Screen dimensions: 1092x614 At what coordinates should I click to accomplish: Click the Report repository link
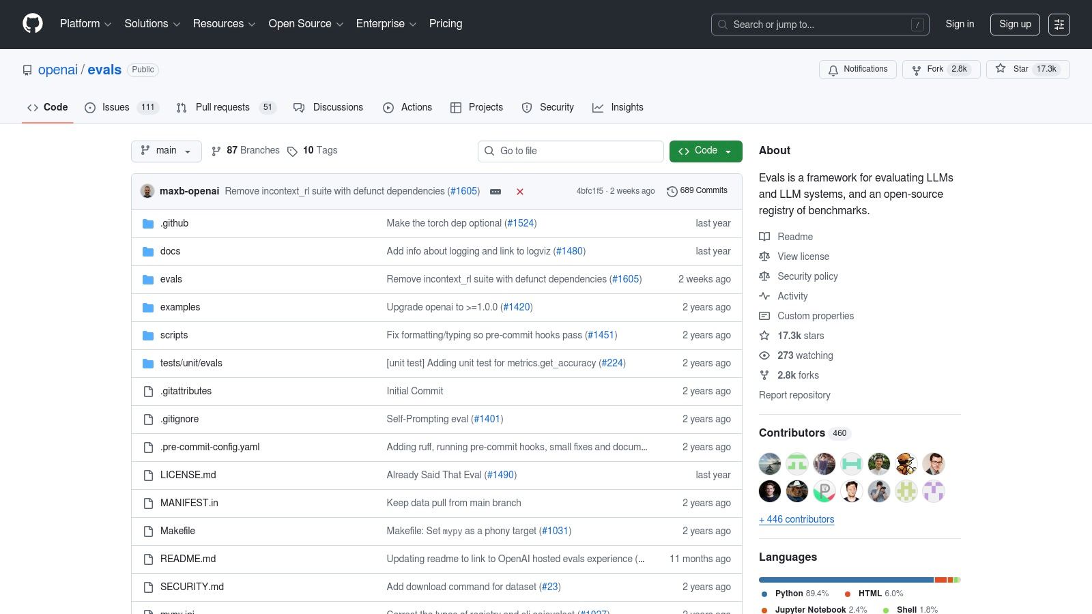click(794, 395)
